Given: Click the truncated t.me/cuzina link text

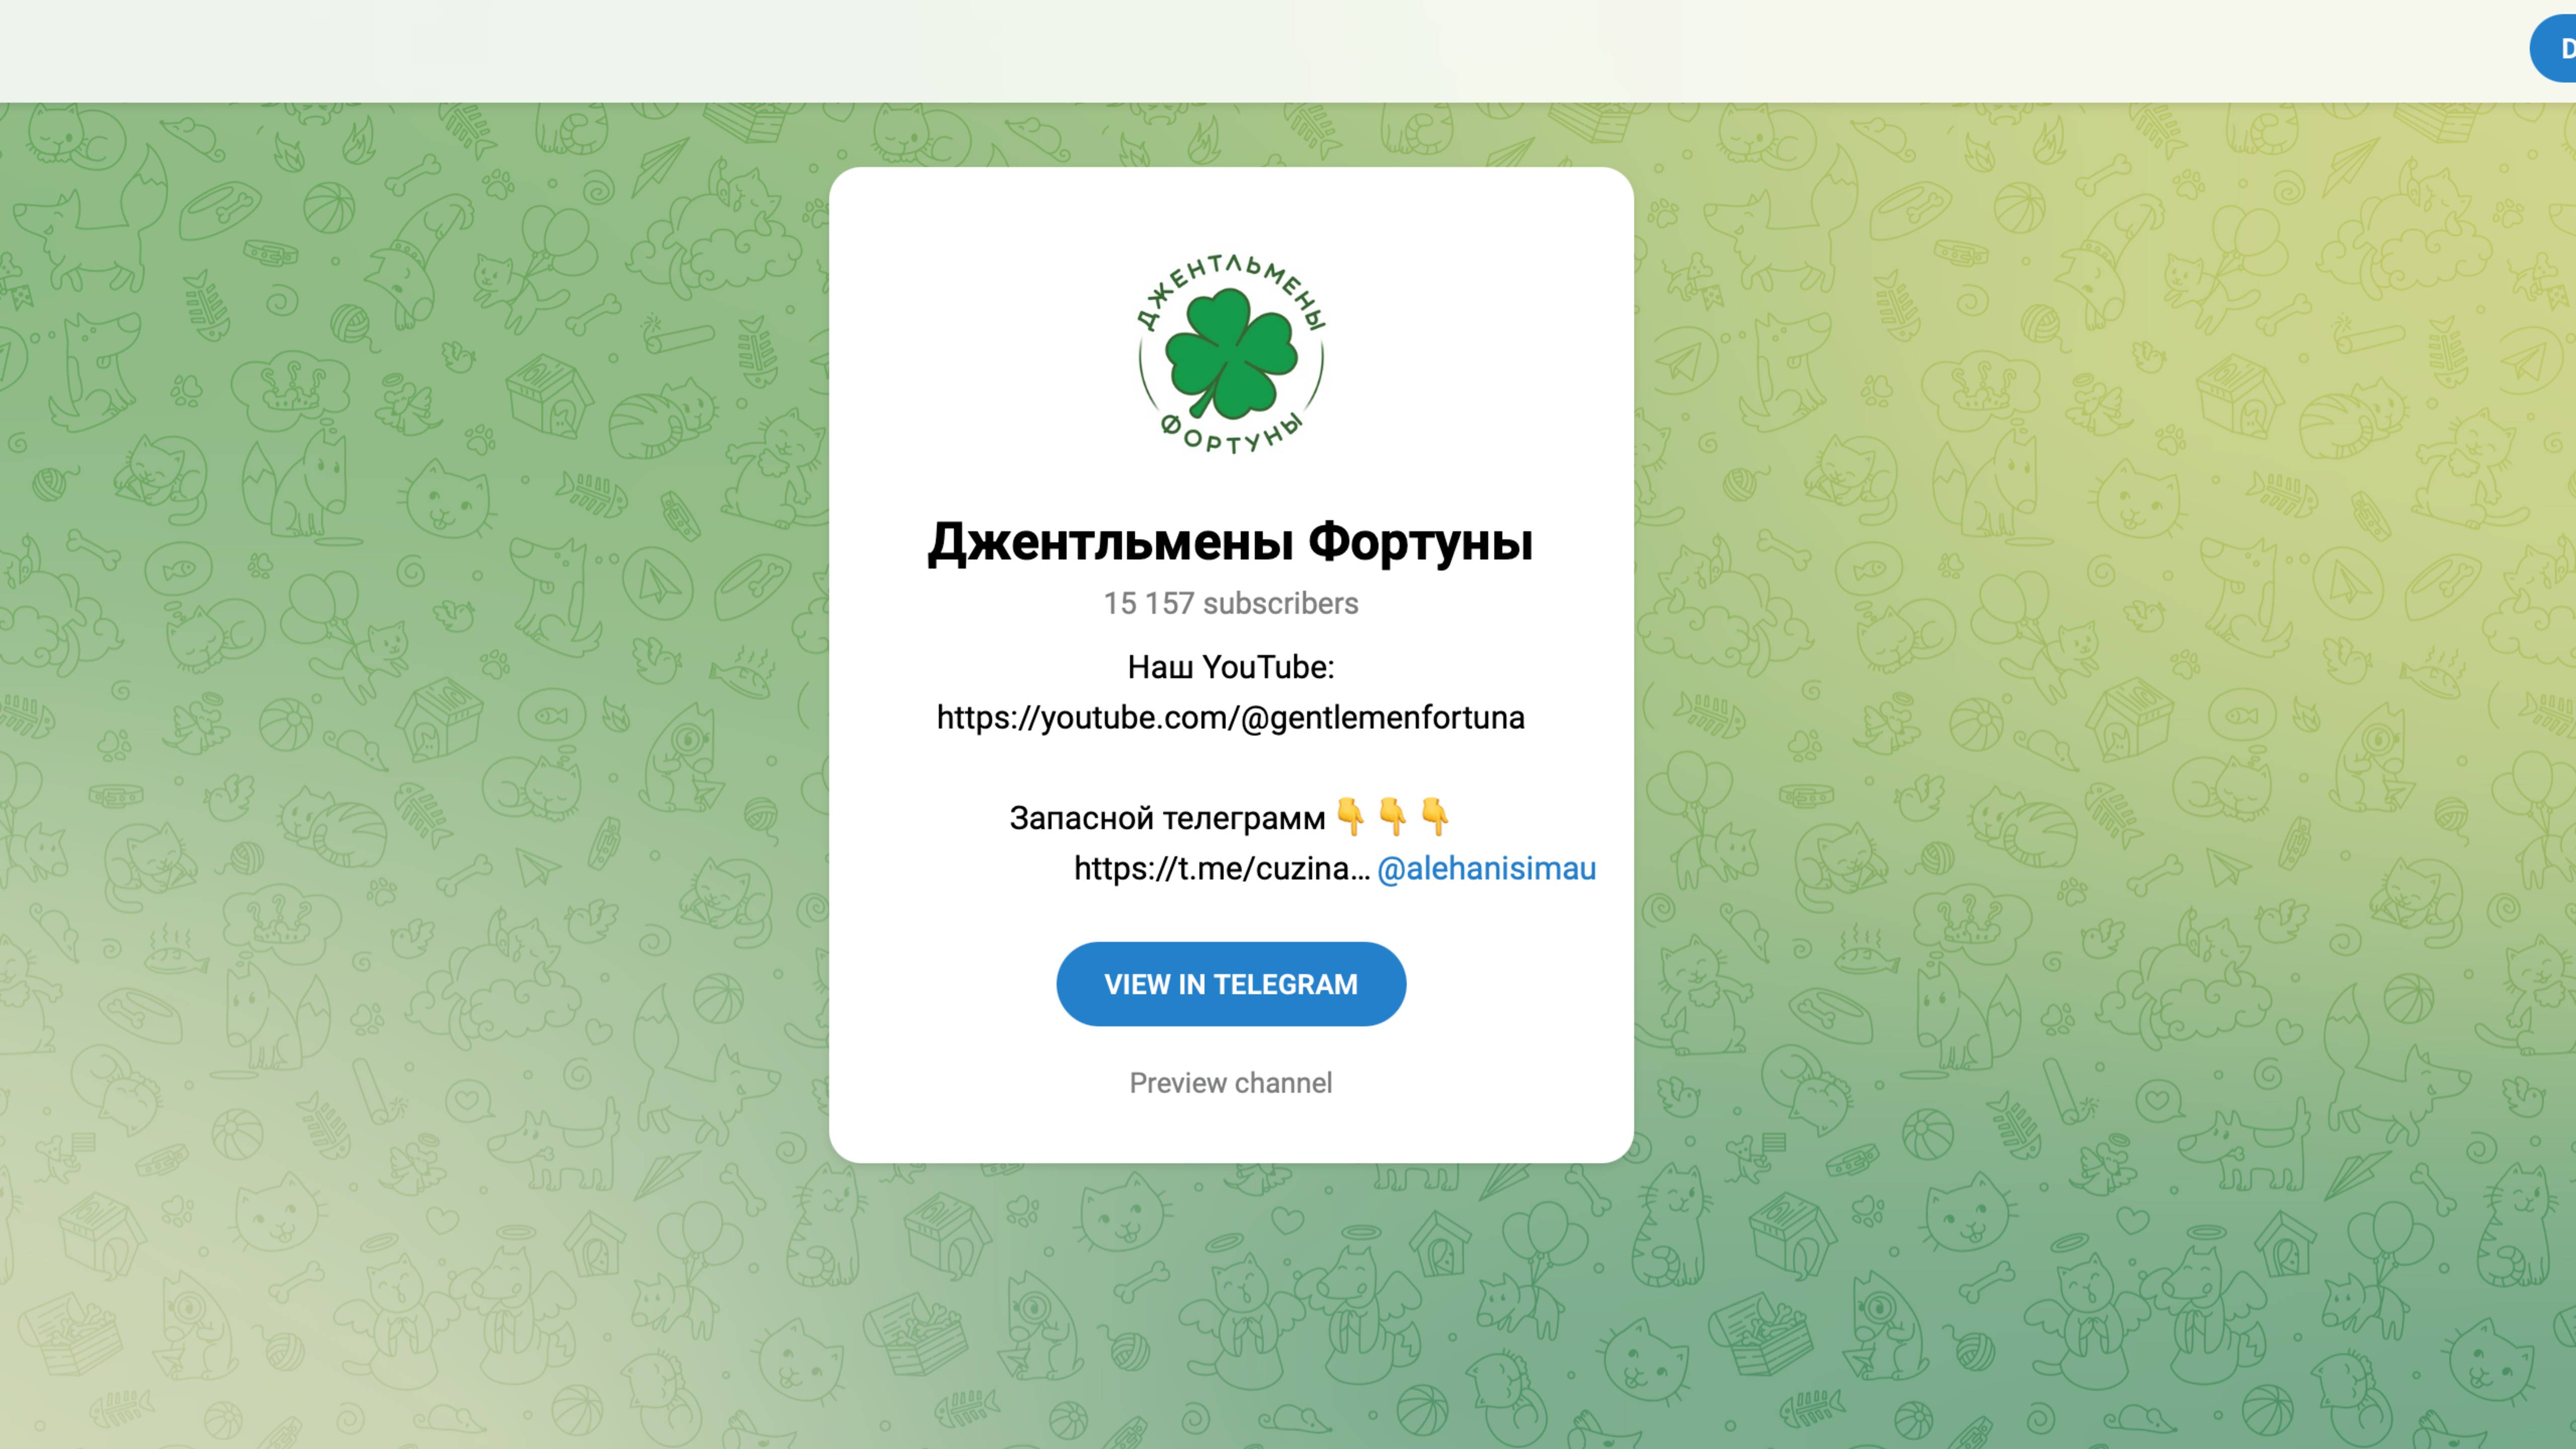Looking at the screenshot, I should [x=1222, y=868].
